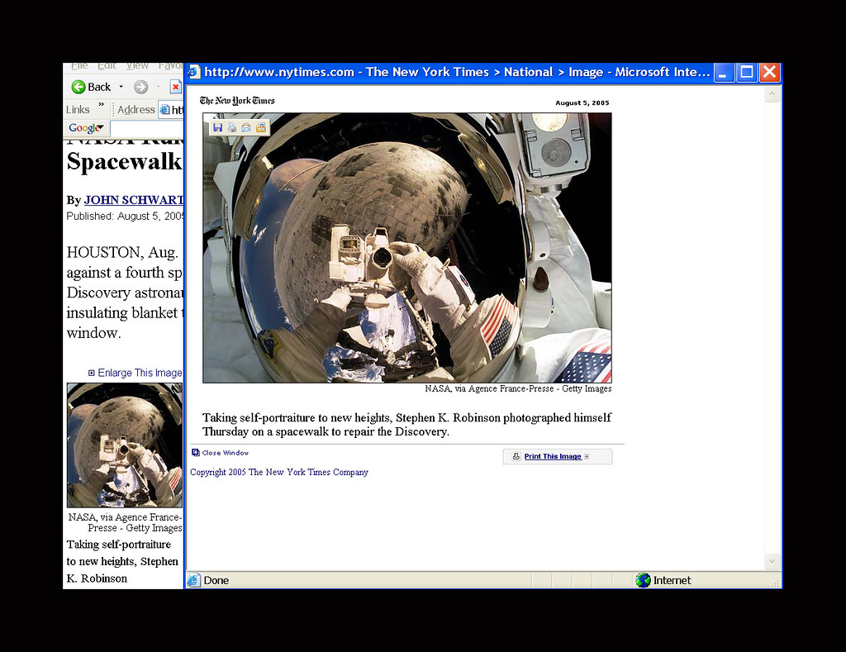Maximize the New York Times image popup window

coord(747,72)
